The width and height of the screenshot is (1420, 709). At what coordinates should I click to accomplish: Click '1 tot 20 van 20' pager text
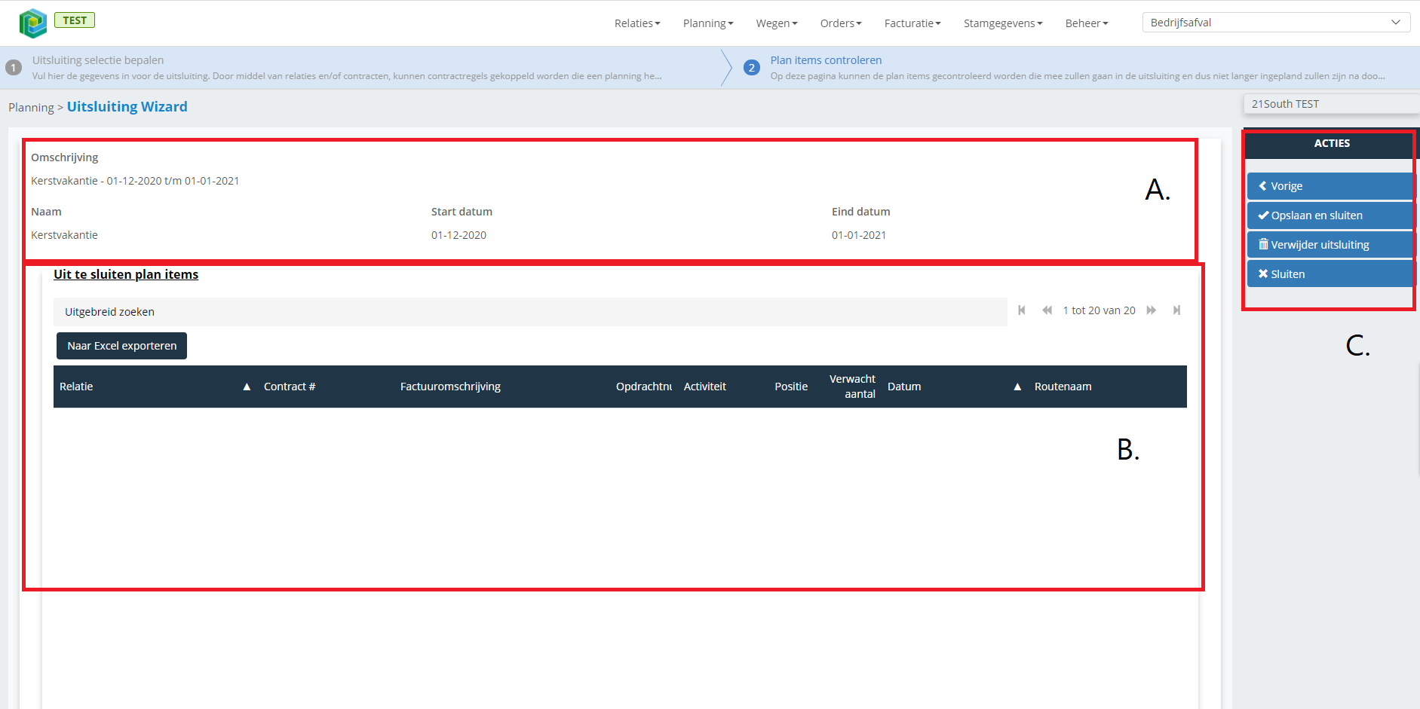coord(1099,310)
